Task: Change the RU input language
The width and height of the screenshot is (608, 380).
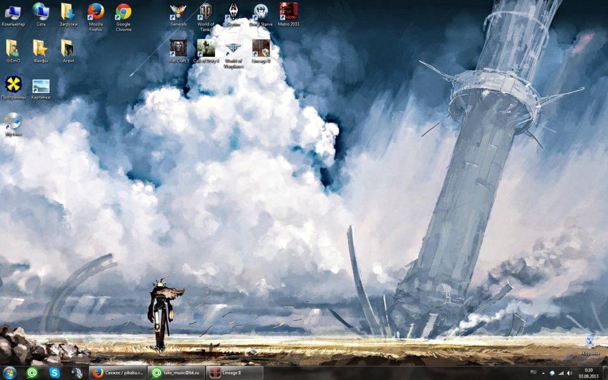Action: pyautogui.click(x=533, y=372)
